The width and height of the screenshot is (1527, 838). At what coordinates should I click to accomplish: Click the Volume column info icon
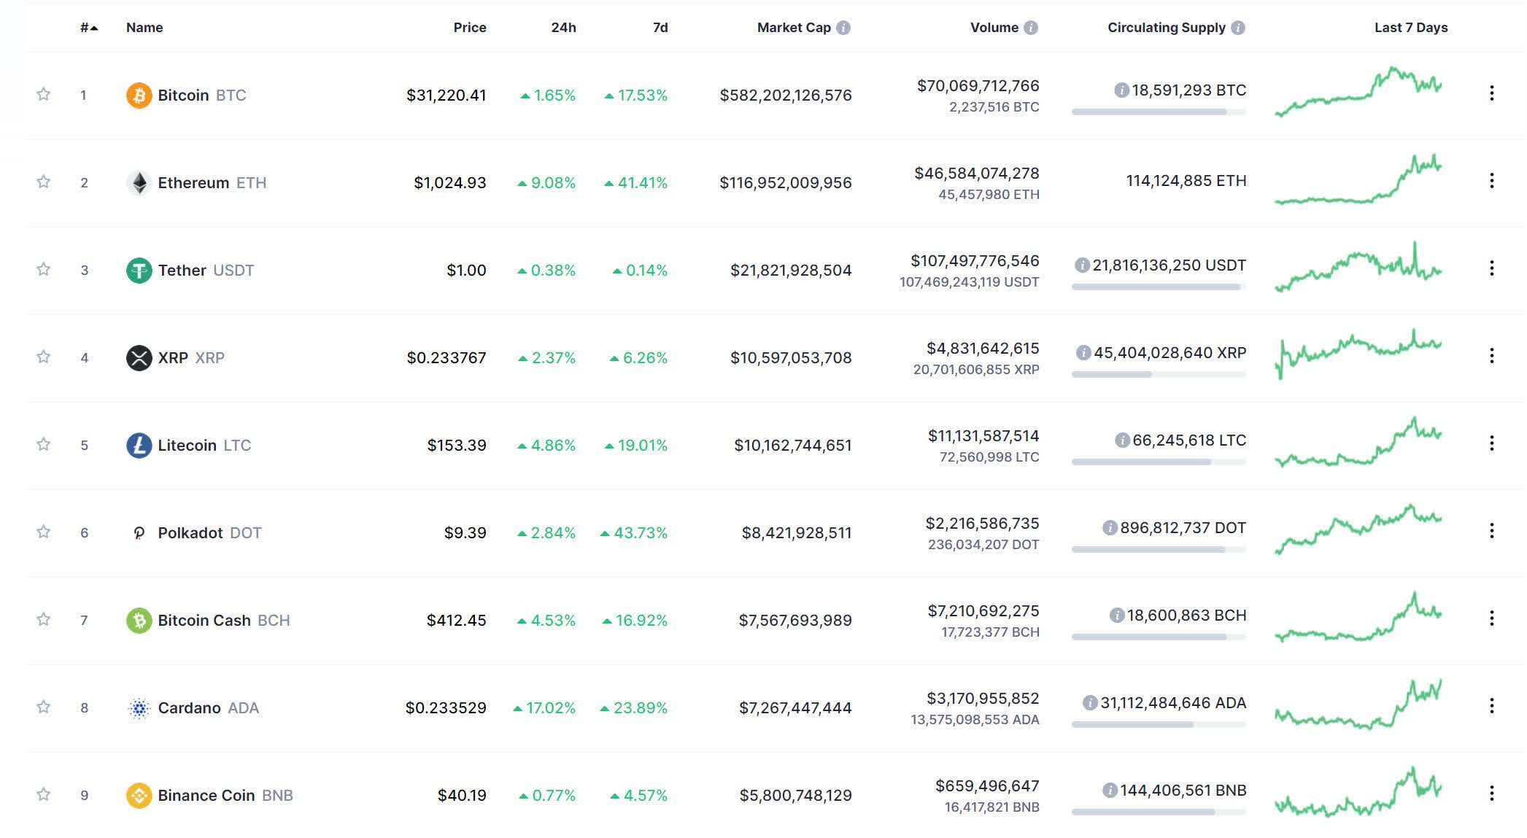(1031, 28)
